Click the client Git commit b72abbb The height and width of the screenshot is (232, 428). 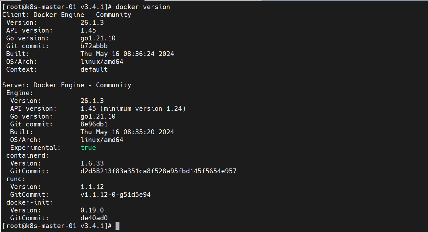click(94, 46)
